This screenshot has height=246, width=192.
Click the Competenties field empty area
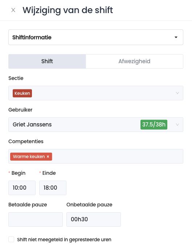118,156
